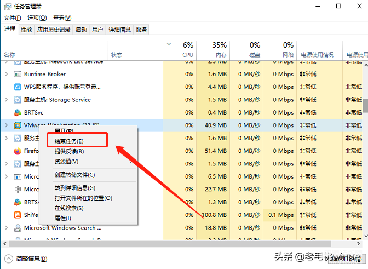Click the Storage Service gear icon

(18, 100)
